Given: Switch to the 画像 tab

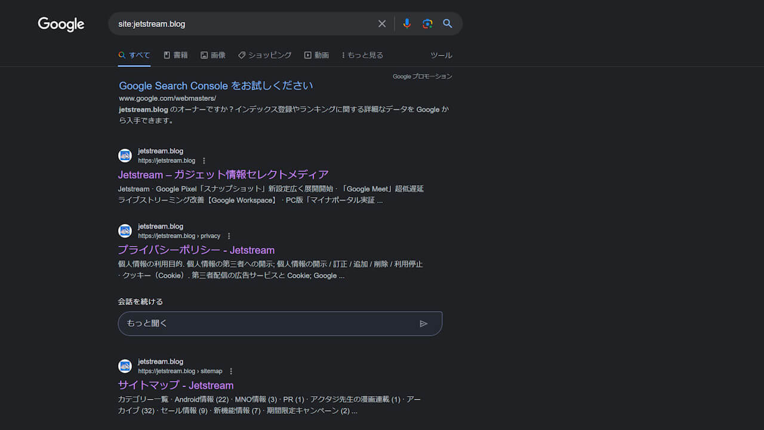Looking at the screenshot, I should click(x=213, y=55).
